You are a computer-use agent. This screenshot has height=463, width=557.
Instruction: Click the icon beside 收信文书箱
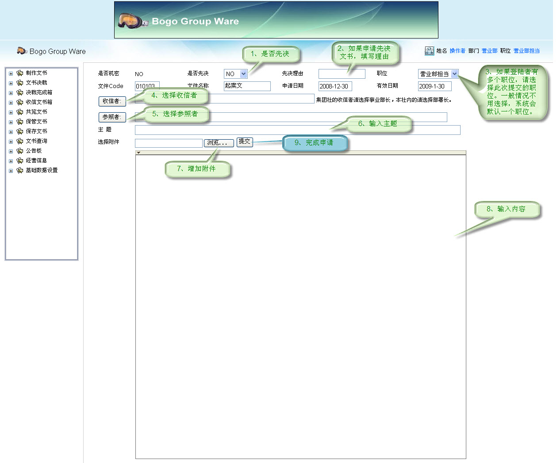tap(20, 103)
